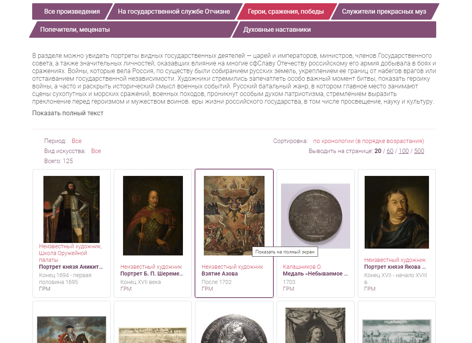The image size is (472, 343).
Task: Show 100 items per page
Action: pos(404,151)
